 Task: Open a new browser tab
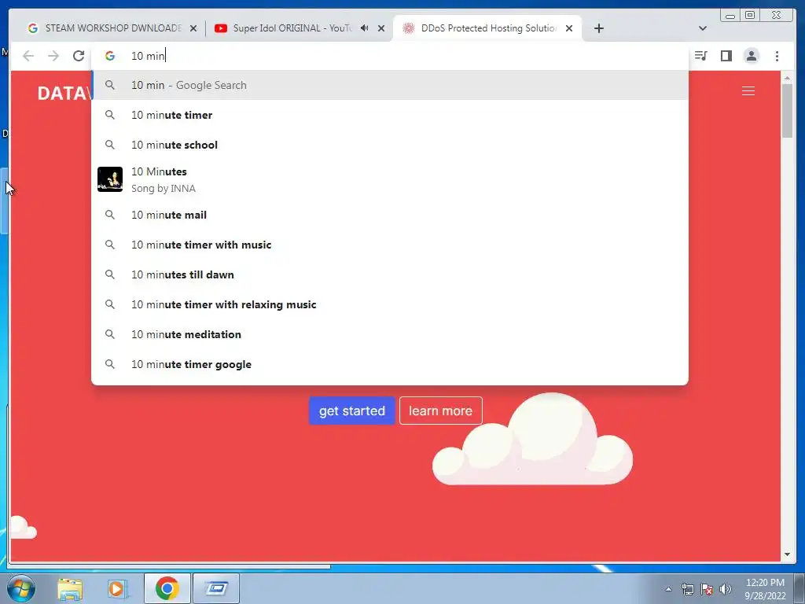598,28
